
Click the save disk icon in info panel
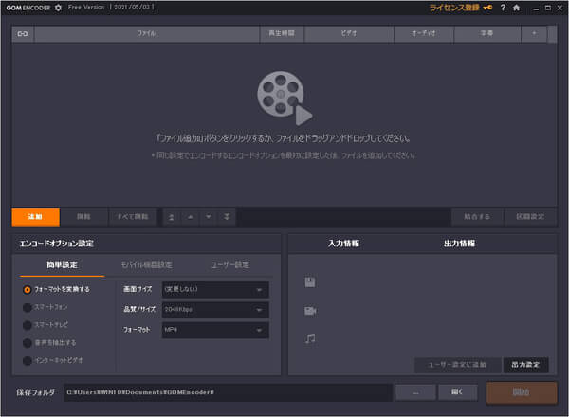click(x=310, y=282)
